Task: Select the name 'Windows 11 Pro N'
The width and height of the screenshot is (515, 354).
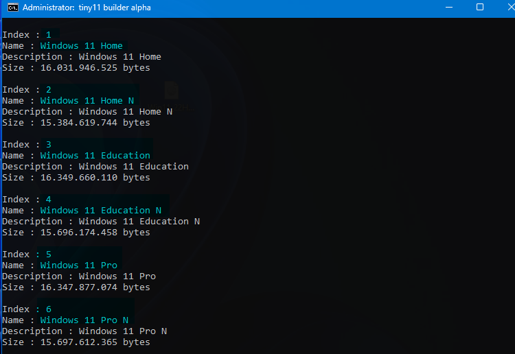Action: pyautogui.click(x=84, y=320)
